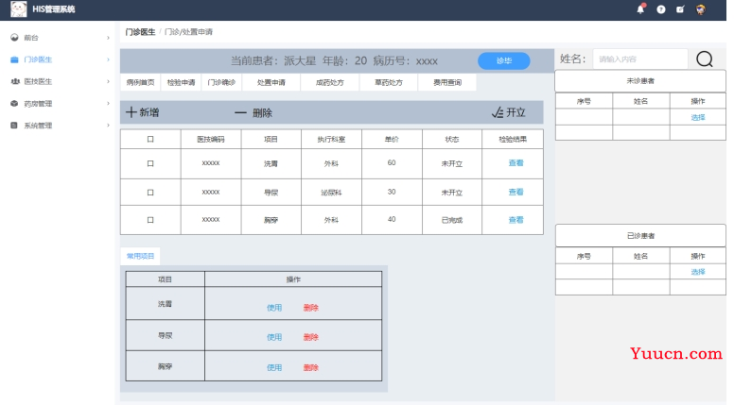Click the 已诊患者 panel header
734x405 pixels.
pyautogui.click(x=640, y=236)
